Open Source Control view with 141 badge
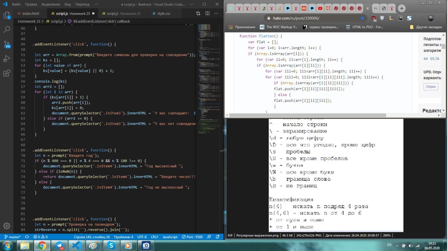The image size is (447, 251). (7, 44)
